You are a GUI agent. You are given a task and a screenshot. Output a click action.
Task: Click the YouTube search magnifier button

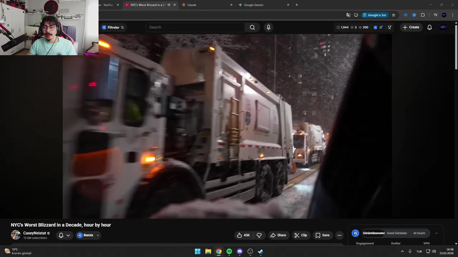pos(252,27)
